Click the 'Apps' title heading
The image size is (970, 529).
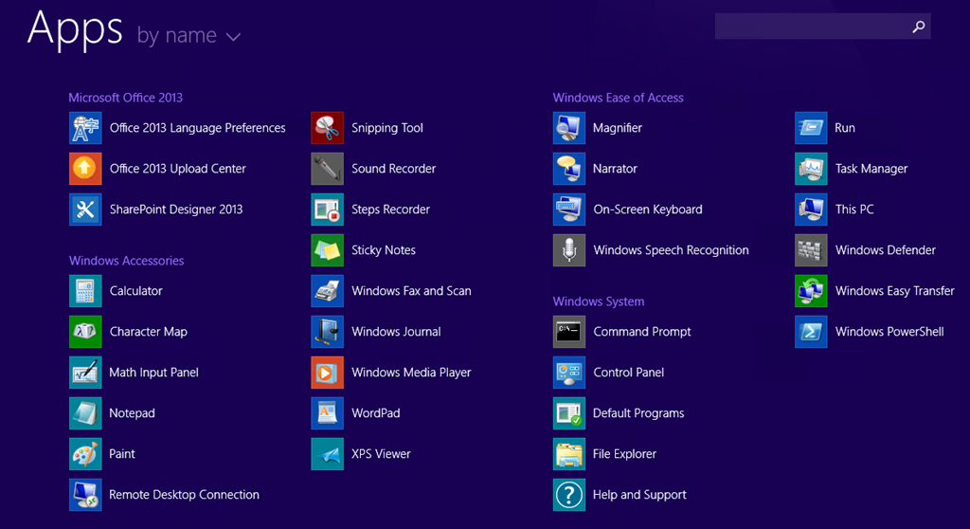(x=75, y=28)
